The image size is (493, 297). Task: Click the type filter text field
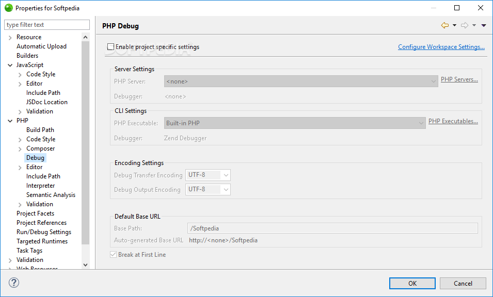pyautogui.click(x=47, y=24)
